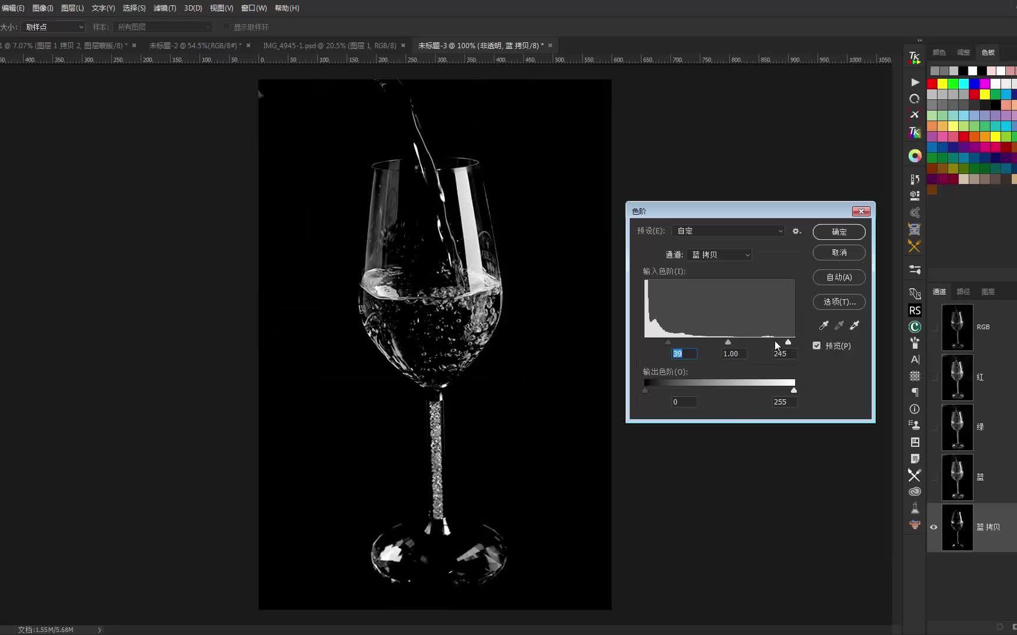This screenshot has height=635, width=1017.
Task: Open the Tool Presets stamp icon
Action: tap(915, 425)
